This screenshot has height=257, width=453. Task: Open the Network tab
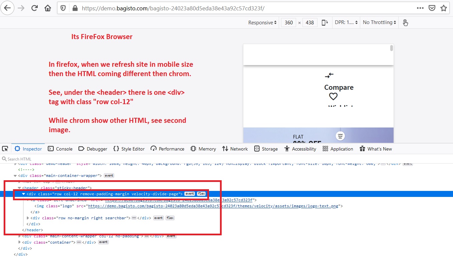235,149
